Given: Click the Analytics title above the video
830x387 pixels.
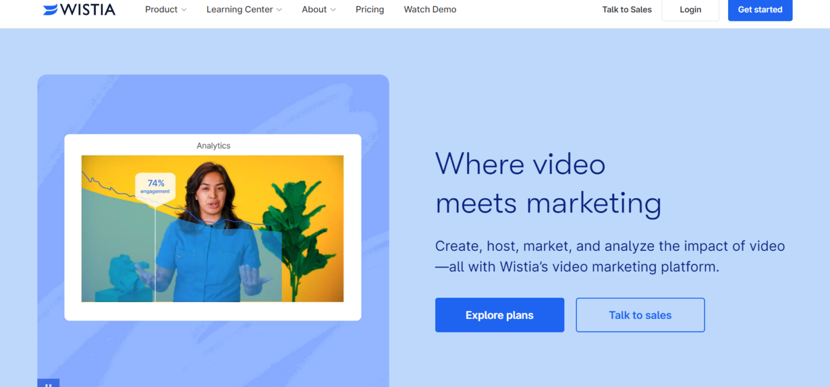Looking at the screenshot, I should [x=213, y=146].
